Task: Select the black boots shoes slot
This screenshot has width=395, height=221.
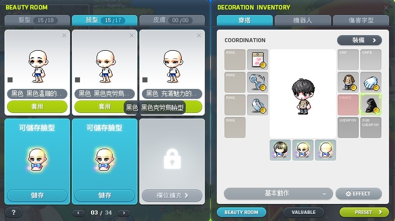Action: (370, 105)
